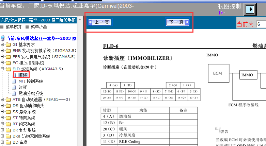The image size is (266, 146).
Task: Click the 冷却风扇 function cell
Action: [143, 135]
